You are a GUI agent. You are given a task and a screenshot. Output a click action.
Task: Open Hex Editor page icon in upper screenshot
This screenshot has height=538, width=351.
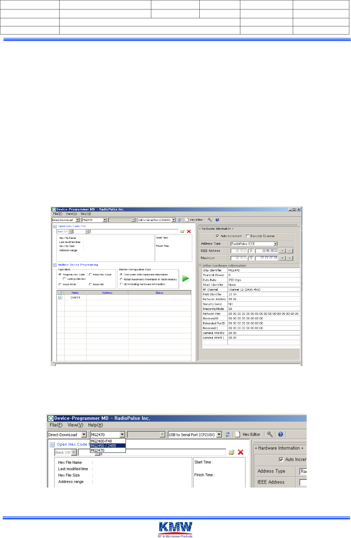tap(187, 220)
